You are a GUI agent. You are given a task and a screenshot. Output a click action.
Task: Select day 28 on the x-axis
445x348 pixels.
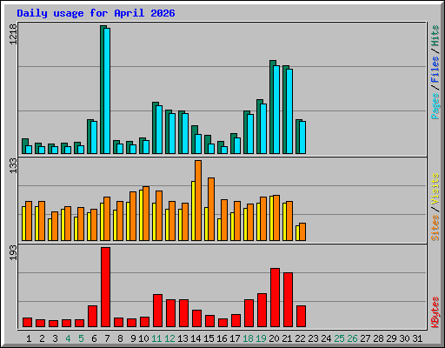coord(379,338)
